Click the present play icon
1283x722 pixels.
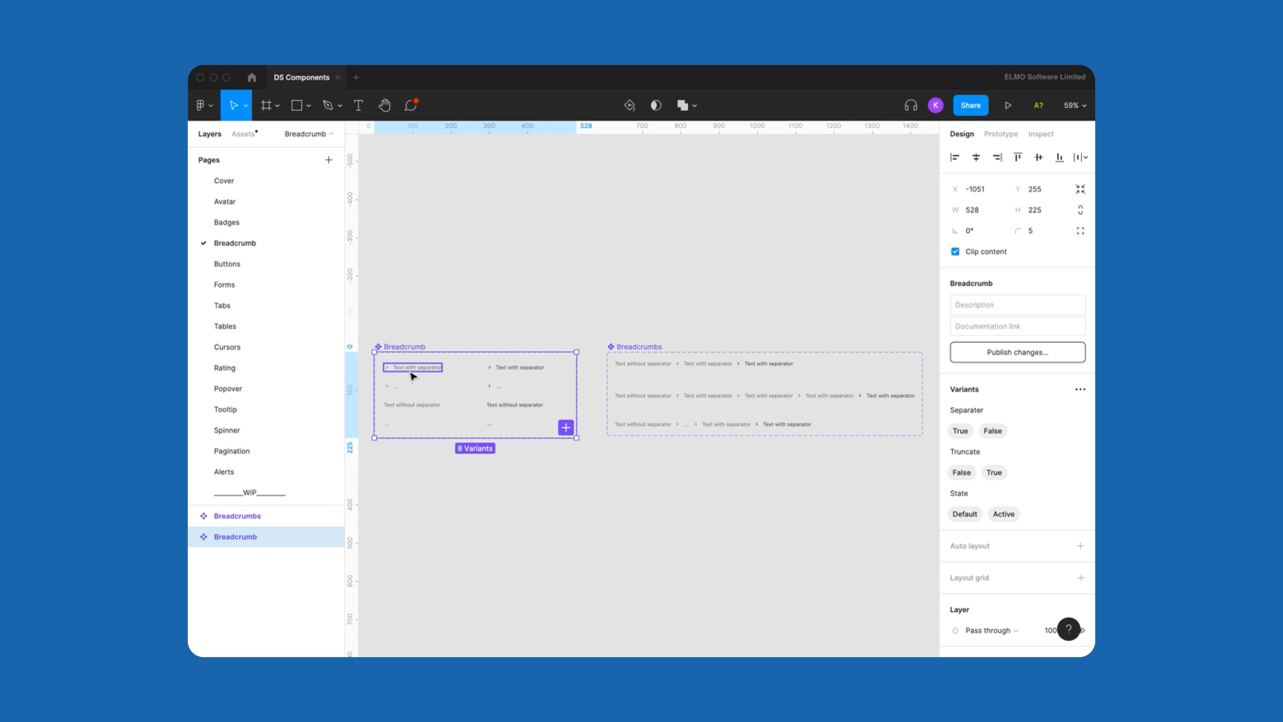tap(1008, 105)
